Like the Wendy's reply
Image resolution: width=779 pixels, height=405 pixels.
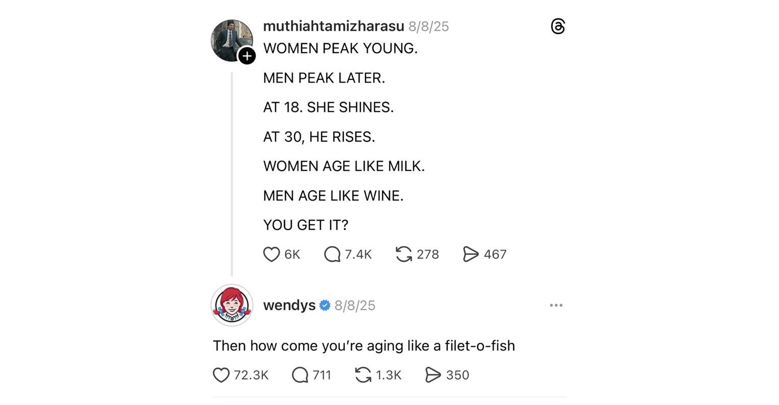221,375
